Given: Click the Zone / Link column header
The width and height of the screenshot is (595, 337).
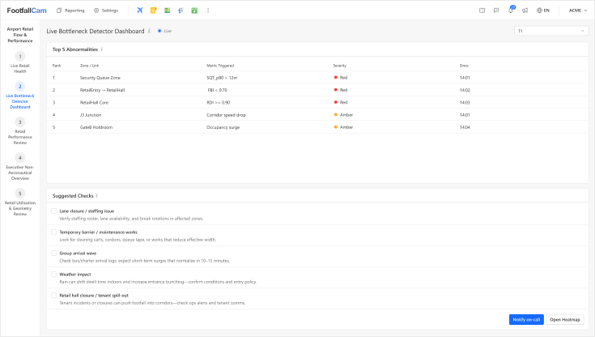Looking at the screenshot, I should click(89, 66).
